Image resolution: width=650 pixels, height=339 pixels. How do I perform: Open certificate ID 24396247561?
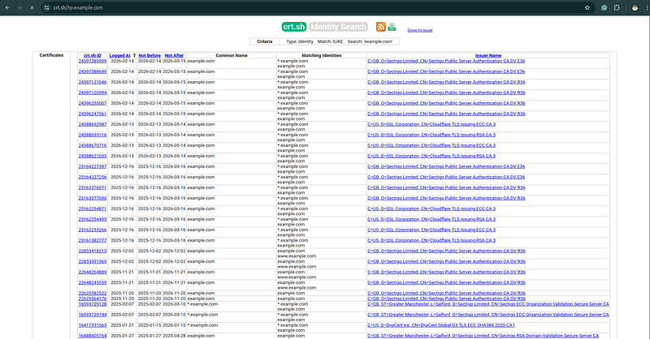click(93, 114)
